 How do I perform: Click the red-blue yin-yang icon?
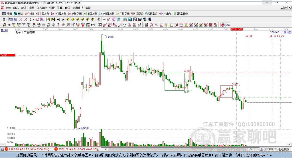223,25
